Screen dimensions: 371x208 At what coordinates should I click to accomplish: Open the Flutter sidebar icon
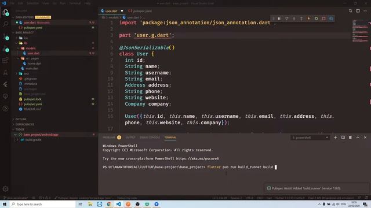coord(5,84)
